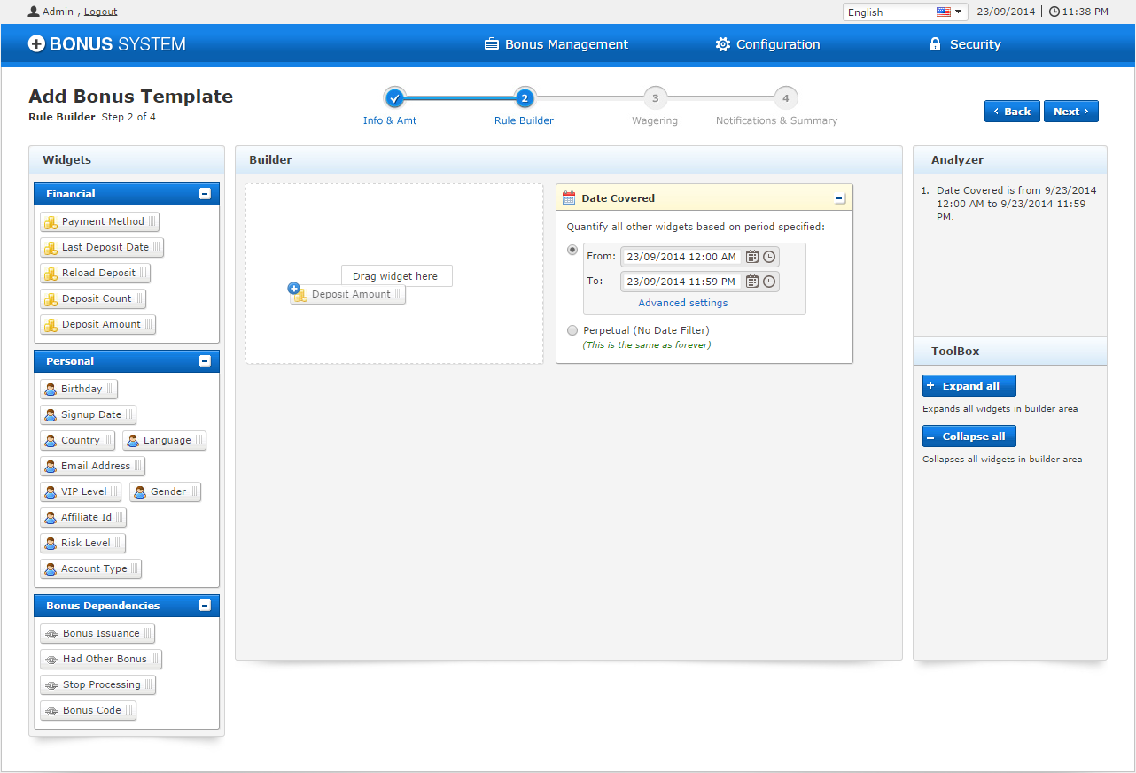Image resolution: width=1136 pixels, height=773 pixels.
Task: Select the From/To date range radio button
Action: click(572, 250)
